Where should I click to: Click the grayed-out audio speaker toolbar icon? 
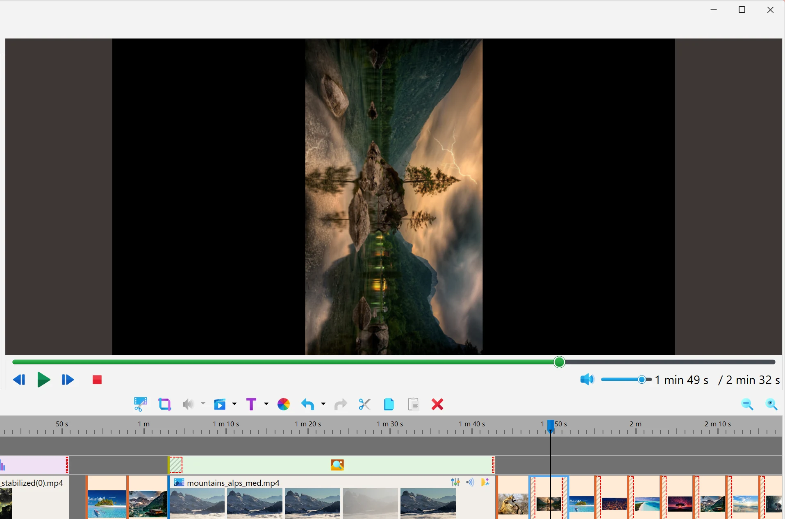click(188, 404)
